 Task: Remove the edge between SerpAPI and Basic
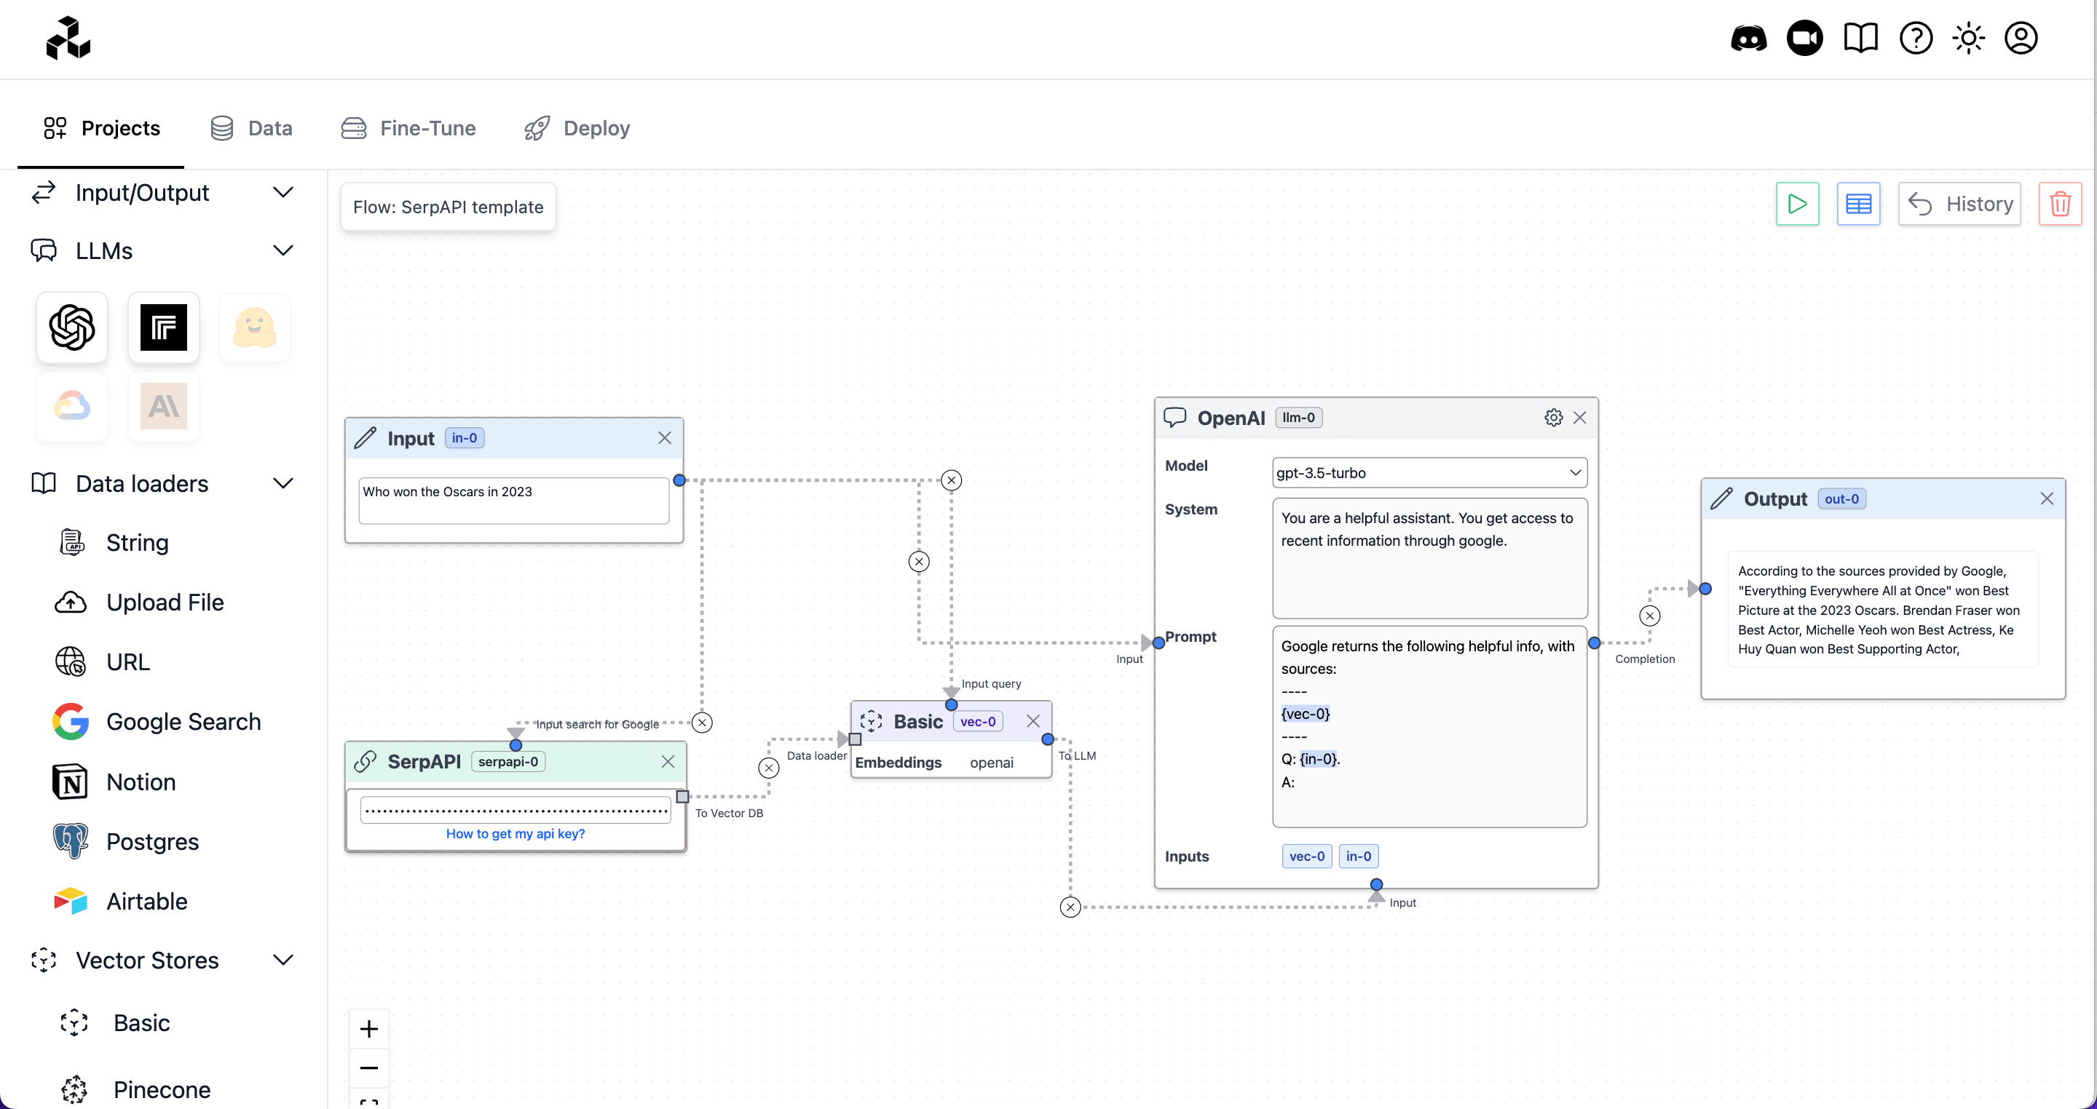tap(768, 767)
